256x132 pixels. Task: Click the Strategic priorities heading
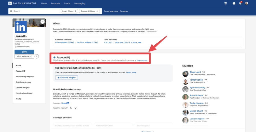click(x=62, y=118)
